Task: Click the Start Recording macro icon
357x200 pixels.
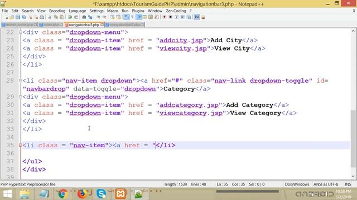Action: click(164, 17)
